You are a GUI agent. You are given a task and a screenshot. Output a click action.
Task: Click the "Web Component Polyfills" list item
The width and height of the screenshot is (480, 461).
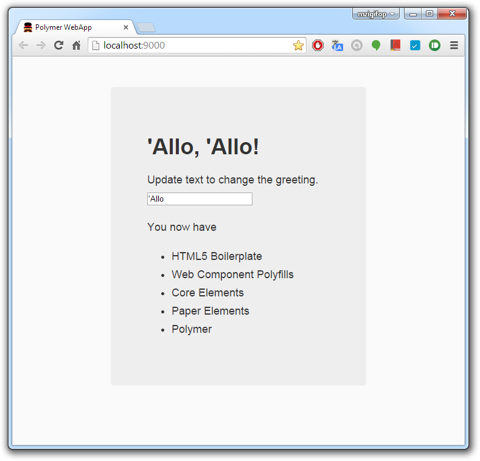(232, 275)
